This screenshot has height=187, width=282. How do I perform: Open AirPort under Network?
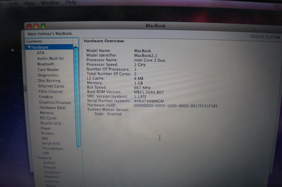pos(49,163)
